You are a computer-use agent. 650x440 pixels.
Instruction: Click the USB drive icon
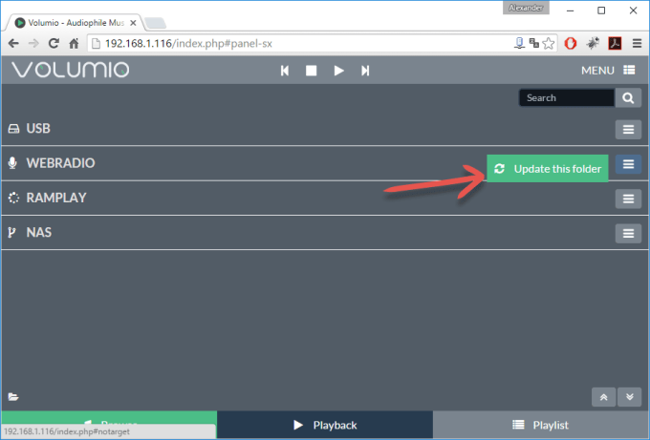click(13, 129)
